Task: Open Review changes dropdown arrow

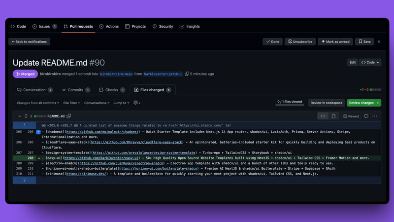Action: click(378, 103)
